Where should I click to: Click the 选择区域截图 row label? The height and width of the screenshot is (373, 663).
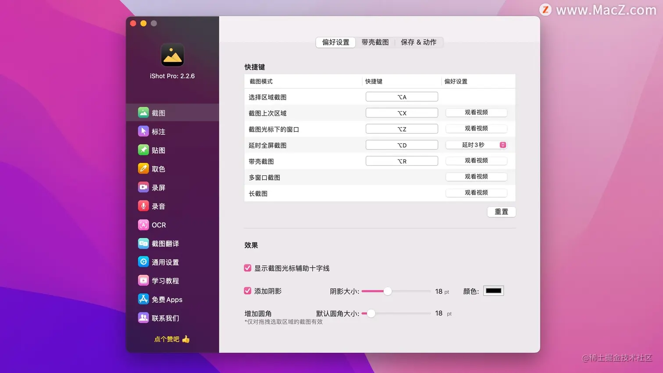(267, 97)
